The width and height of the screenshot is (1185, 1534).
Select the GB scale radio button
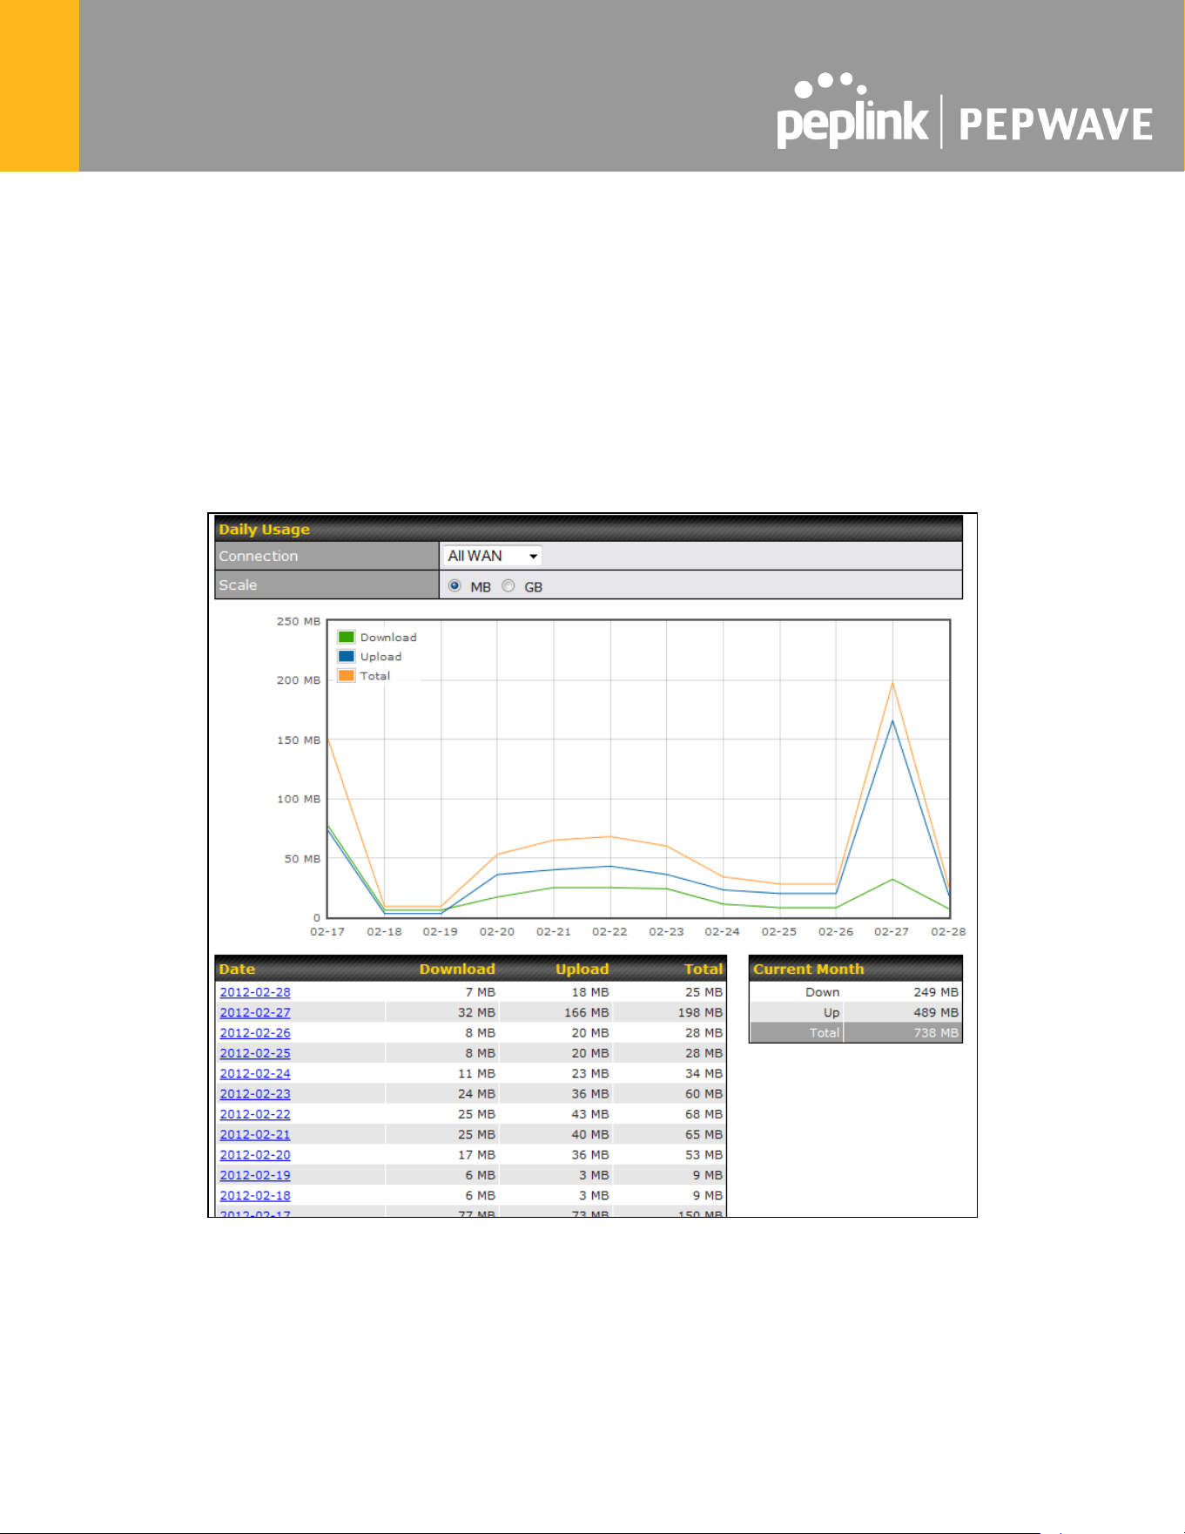pyautogui.click(x=508, y=586)
